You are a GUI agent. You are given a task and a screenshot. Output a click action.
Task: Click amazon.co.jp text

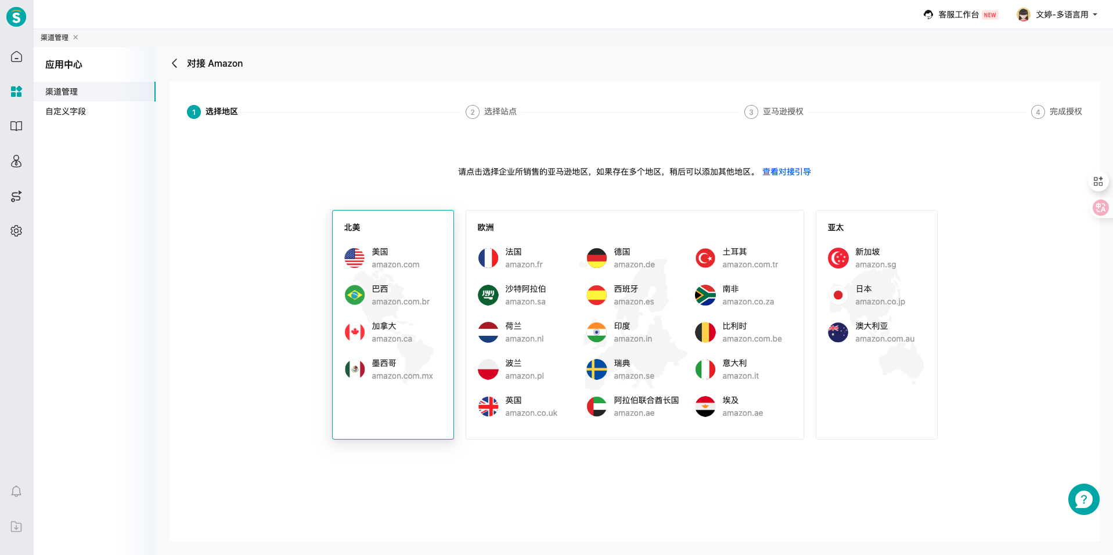tap(880, 302)
